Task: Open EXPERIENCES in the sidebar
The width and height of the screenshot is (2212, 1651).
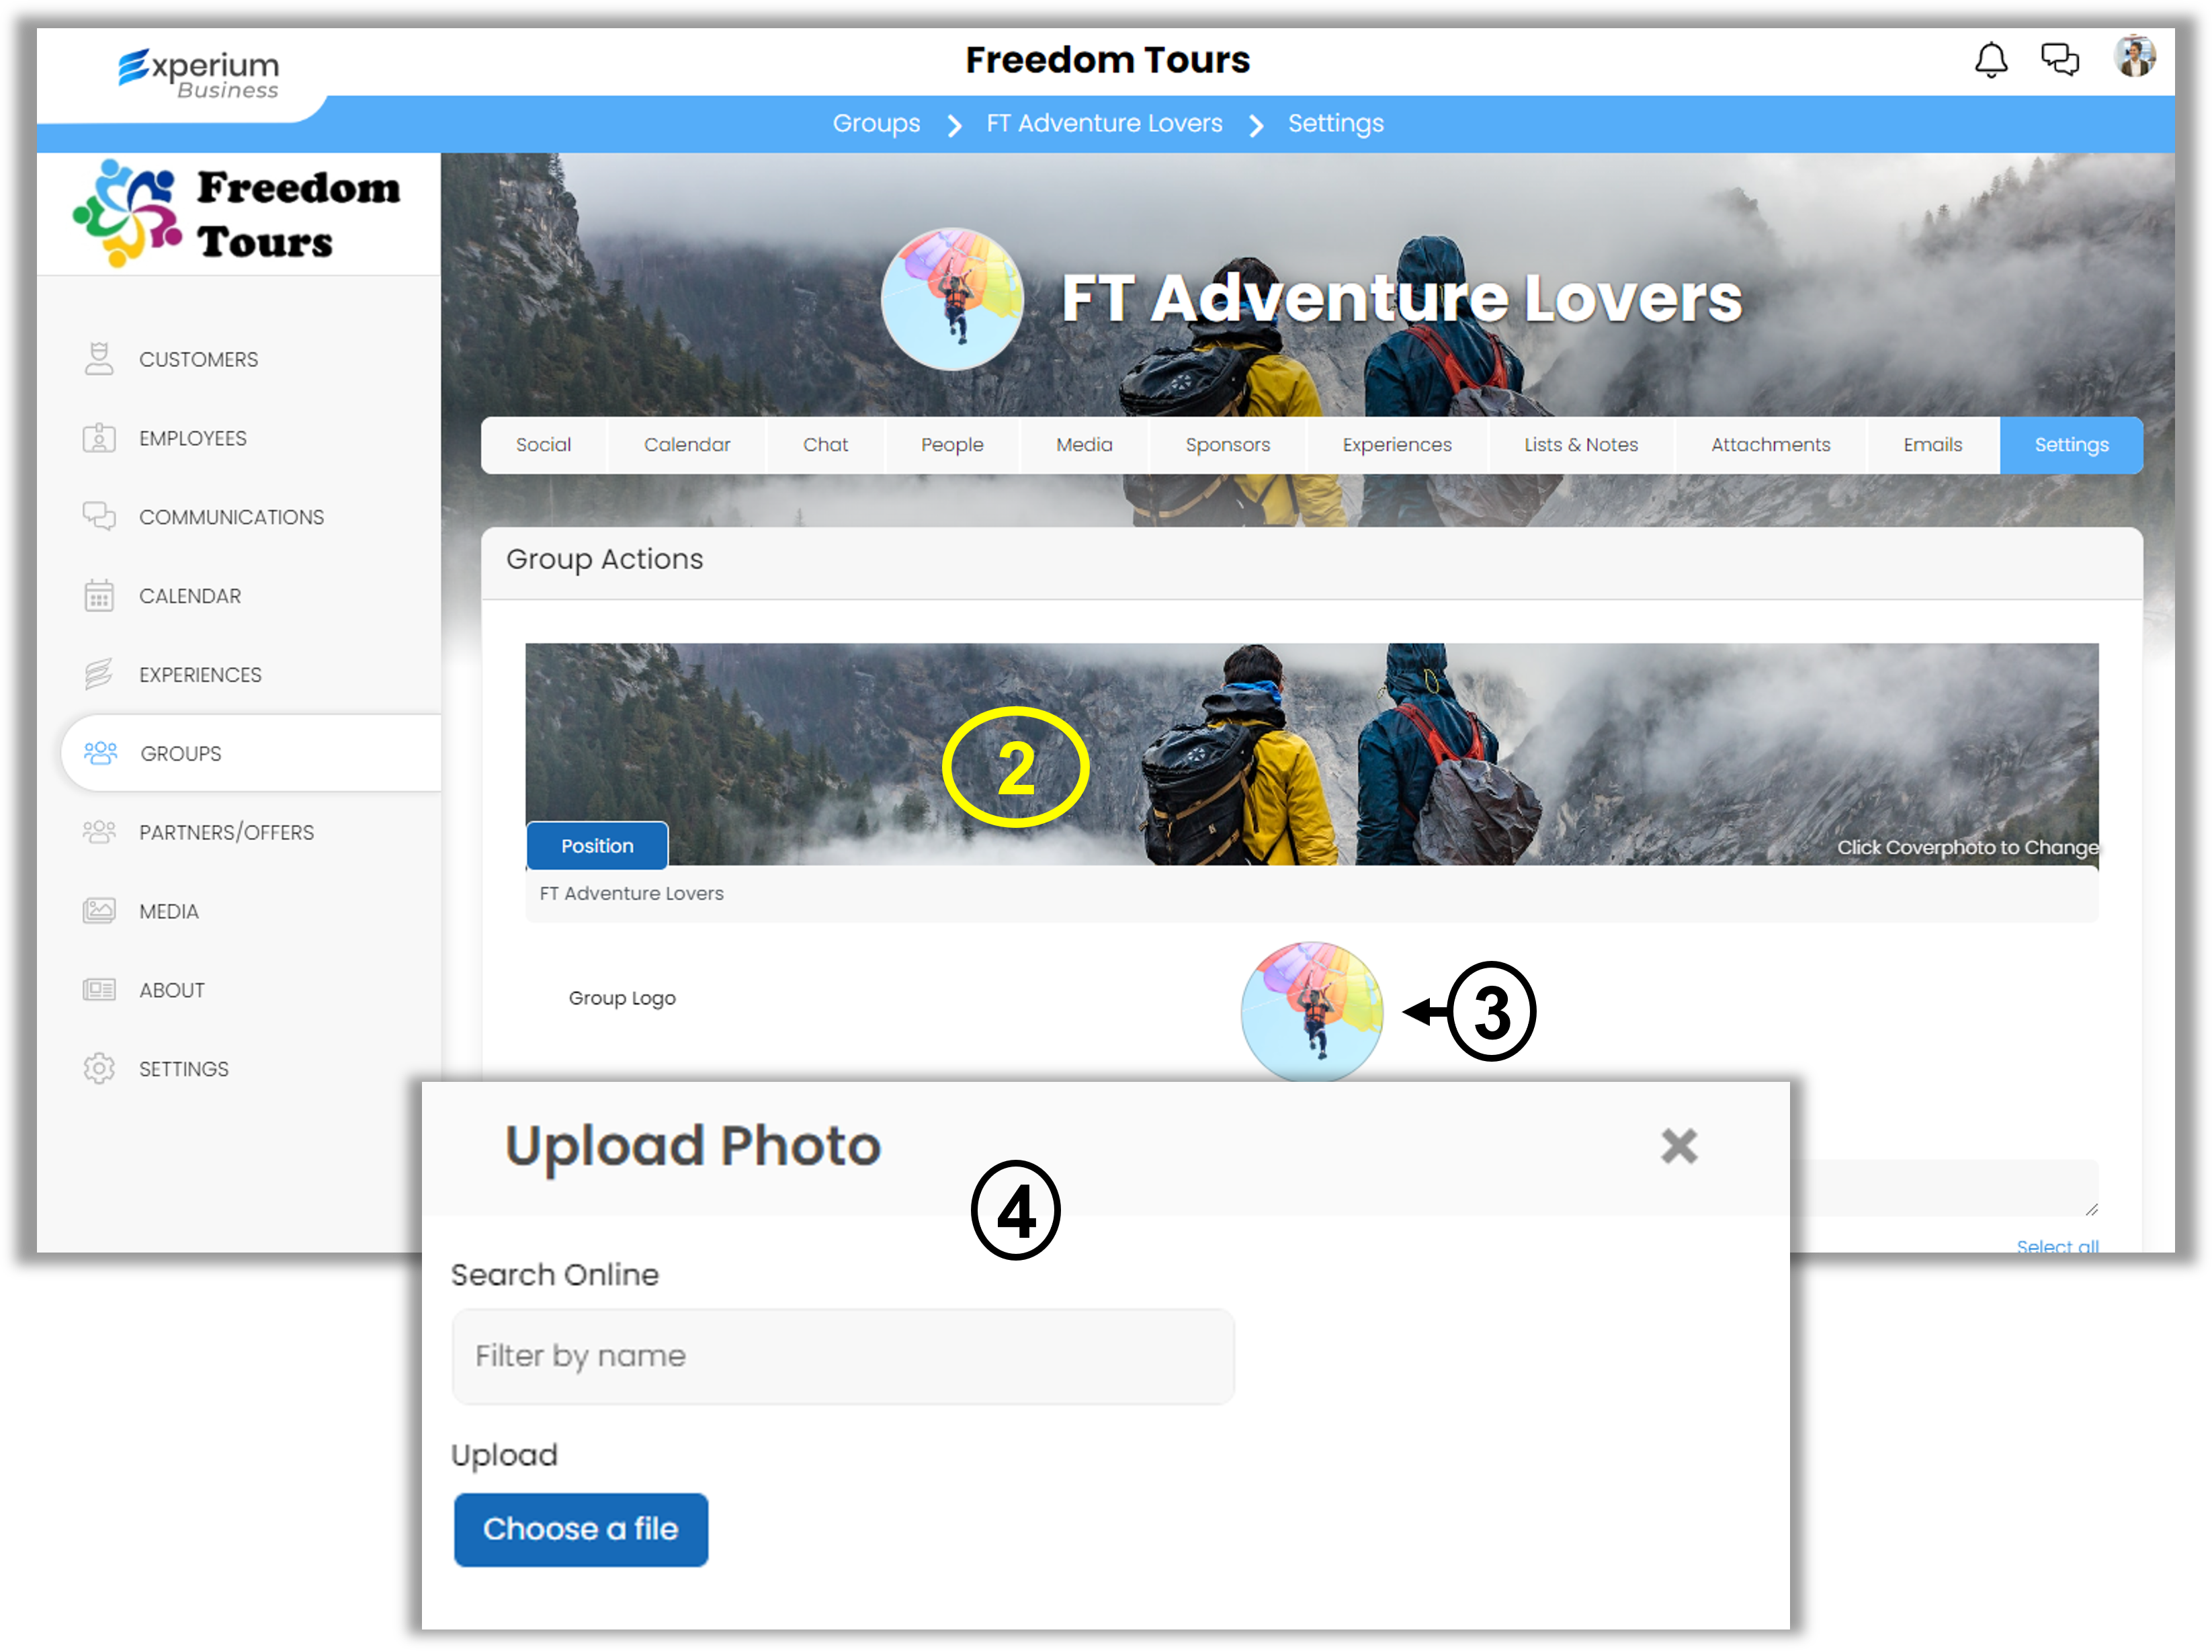Action: coord(200,675)
